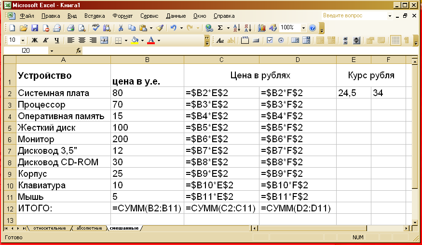This screenshot has width=422, height=245.
Task: Expand the Fill Color dropdown arrow
Action: pos(142,41)
